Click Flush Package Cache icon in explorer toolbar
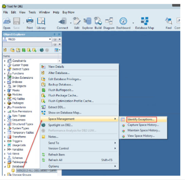This screenshot has width=185, height=180. click(x=29, y=50)
